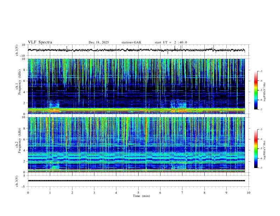Click the "6" kHz tick of ch.2 spectrogram
280x216 pixels.
pyautogui.click(x=24, y=139)
